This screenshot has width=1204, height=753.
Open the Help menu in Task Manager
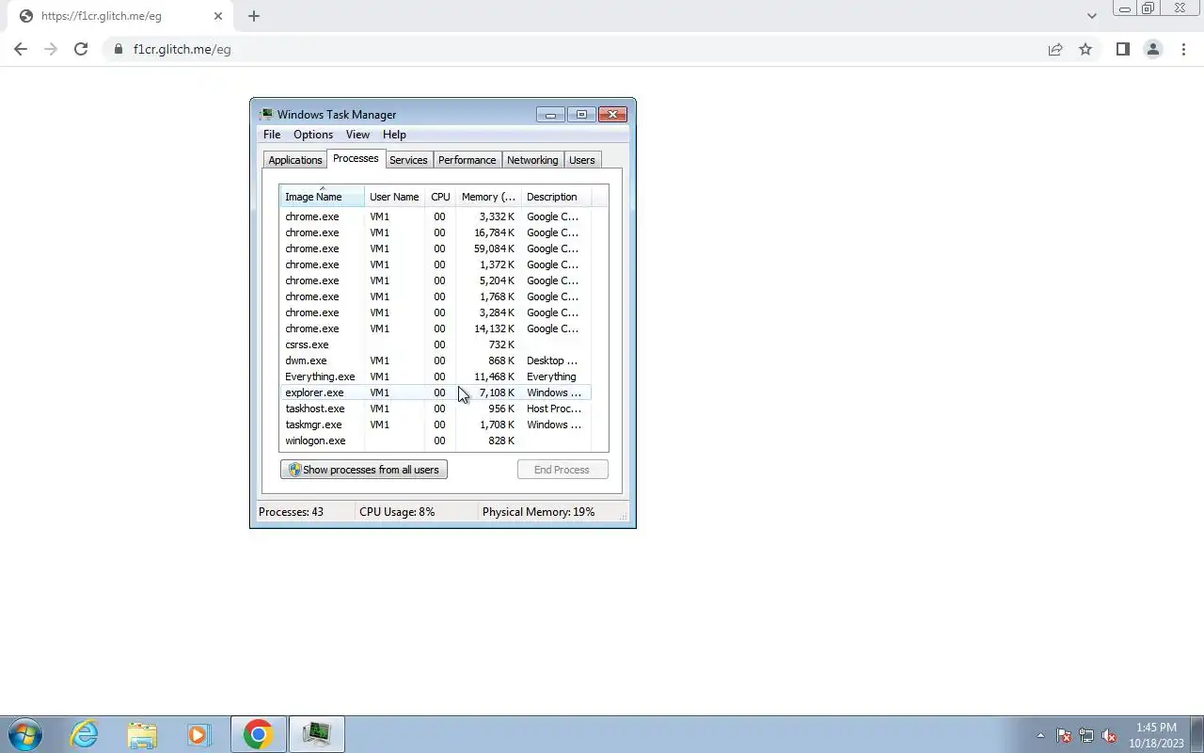point(394,135)
